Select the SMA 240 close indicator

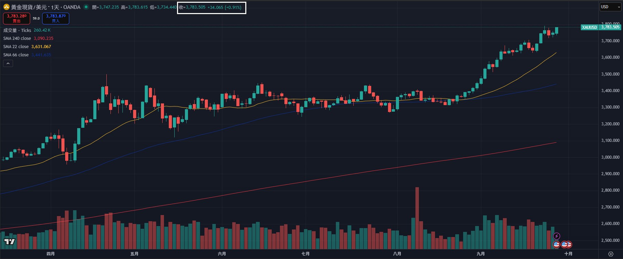tap(17, 38)
